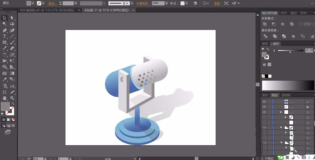Open the 基本 brush definition dropdown

click(x=132, y=3)
